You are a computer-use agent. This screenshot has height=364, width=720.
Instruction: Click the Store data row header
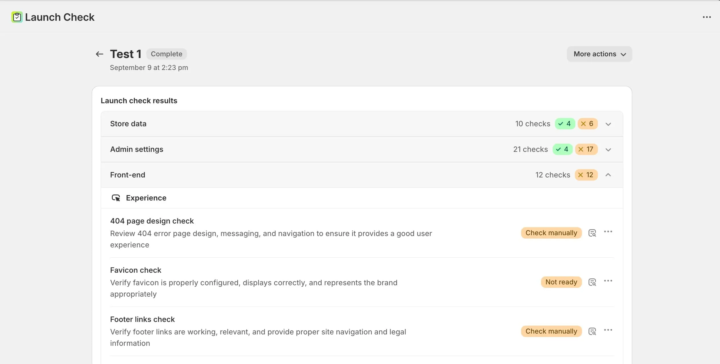click(128, 124)
